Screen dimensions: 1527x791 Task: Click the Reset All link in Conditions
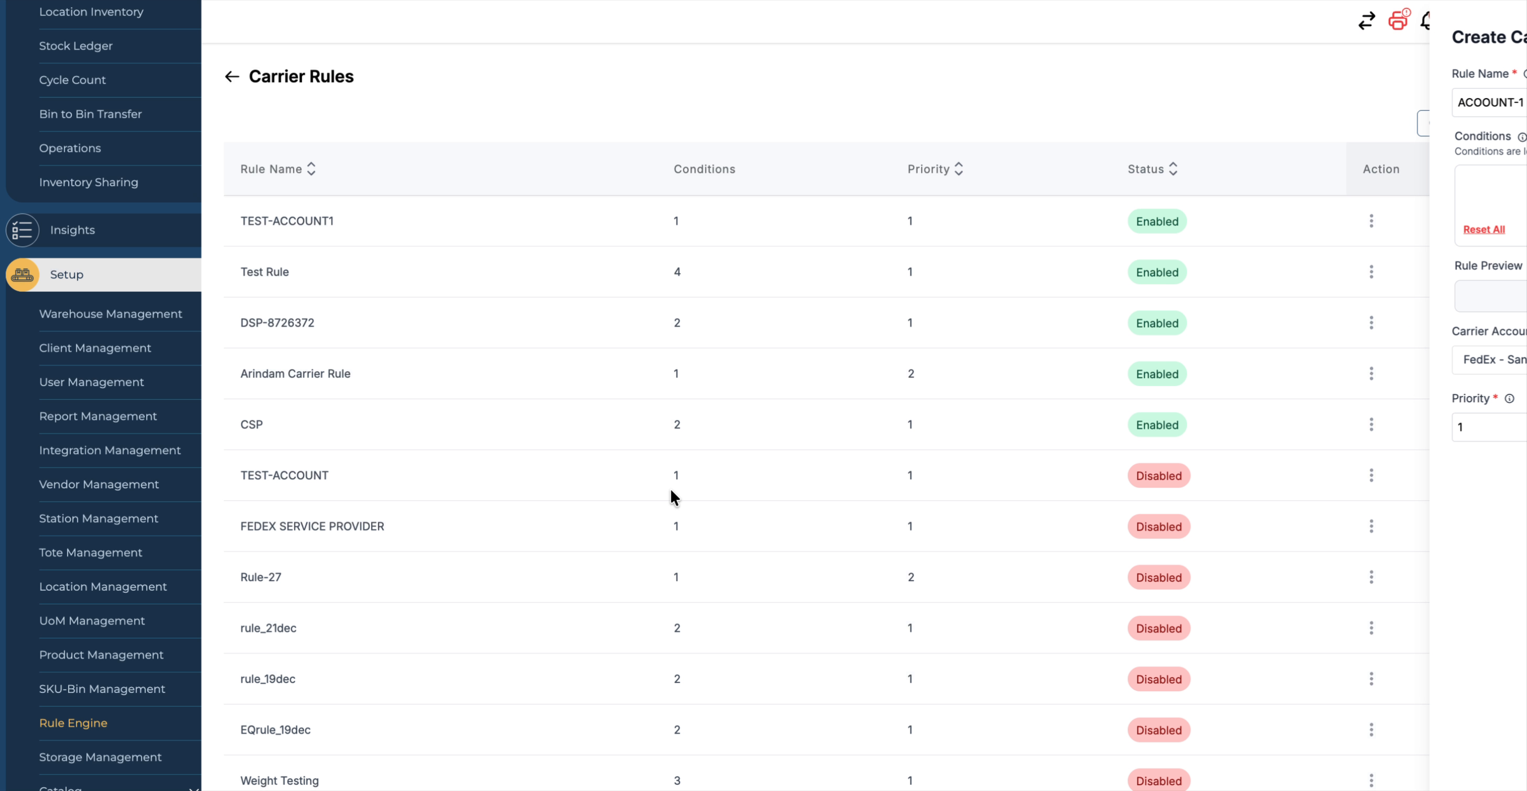1483,229
